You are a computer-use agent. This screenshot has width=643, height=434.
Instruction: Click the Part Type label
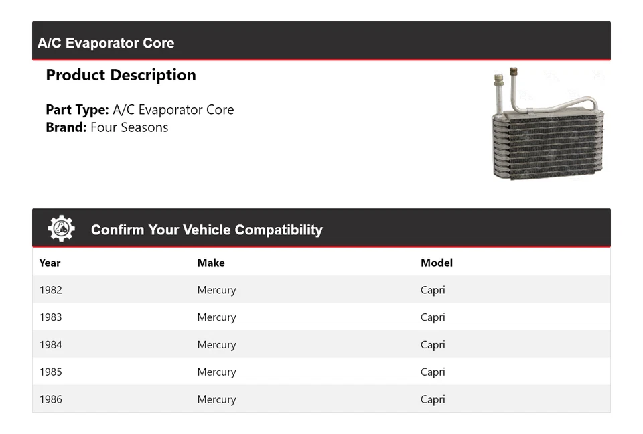click(x=77, y=110)
